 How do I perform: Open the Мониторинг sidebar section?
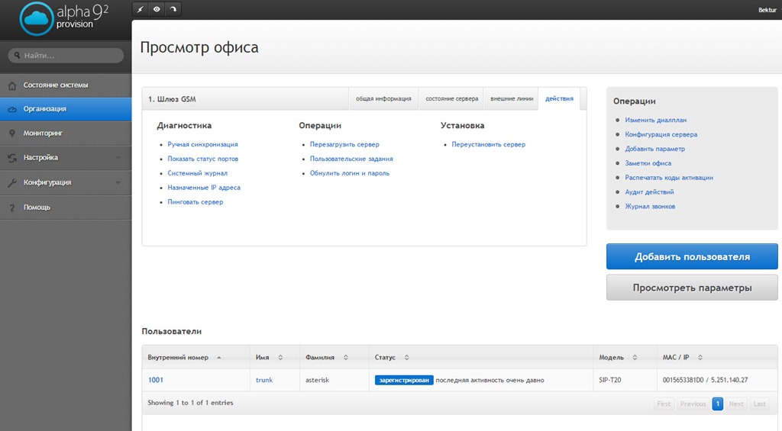point(66,133)
